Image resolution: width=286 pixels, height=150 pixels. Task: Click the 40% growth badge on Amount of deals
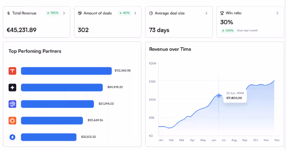(x=124, y=13)
